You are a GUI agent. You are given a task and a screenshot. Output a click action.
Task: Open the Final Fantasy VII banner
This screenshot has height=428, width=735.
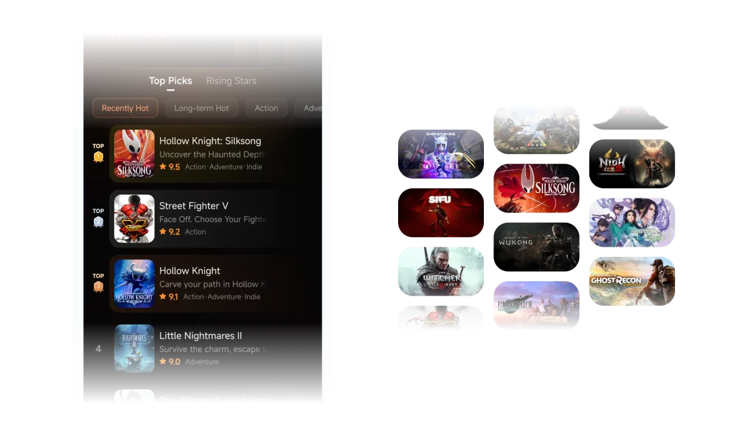click(x=536, y=306)
